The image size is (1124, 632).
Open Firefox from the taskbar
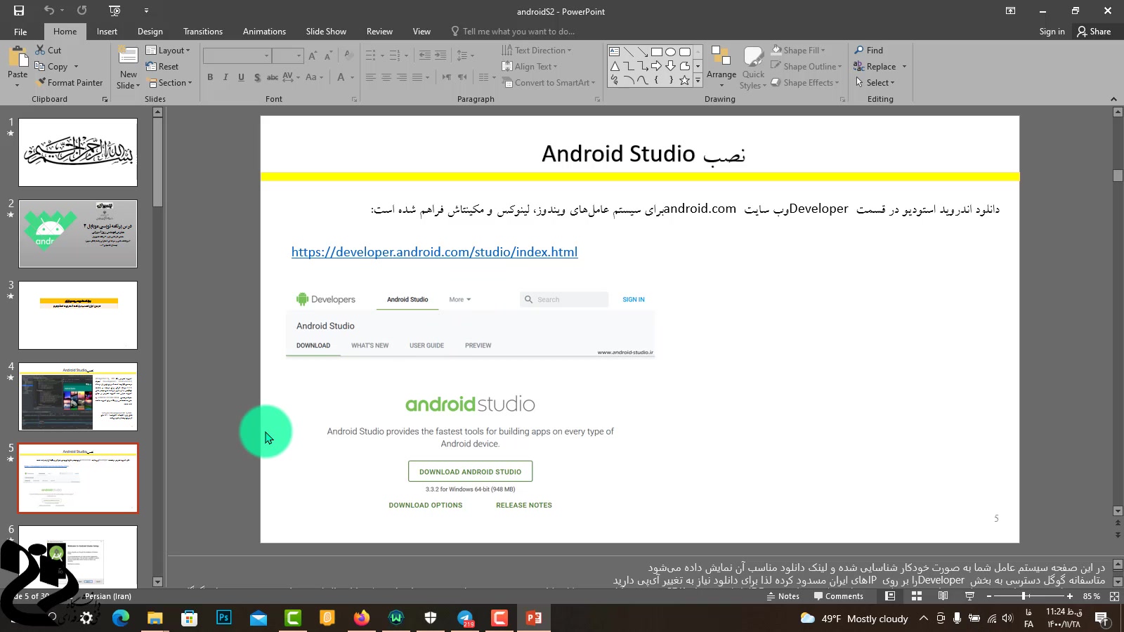(362, 618)
